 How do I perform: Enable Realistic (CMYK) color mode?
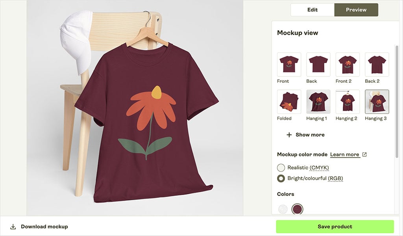pyautogui.click(x=281, y=167)
